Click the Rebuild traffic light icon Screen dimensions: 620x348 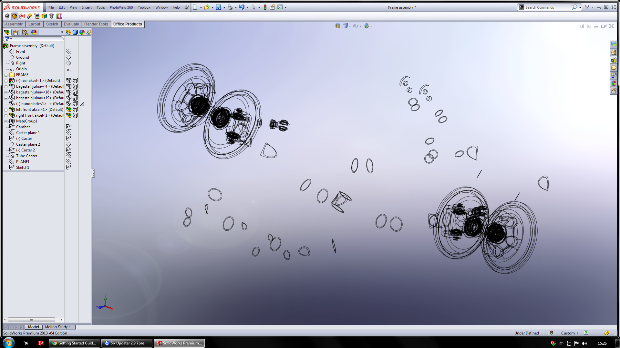[x=265, y=7]
